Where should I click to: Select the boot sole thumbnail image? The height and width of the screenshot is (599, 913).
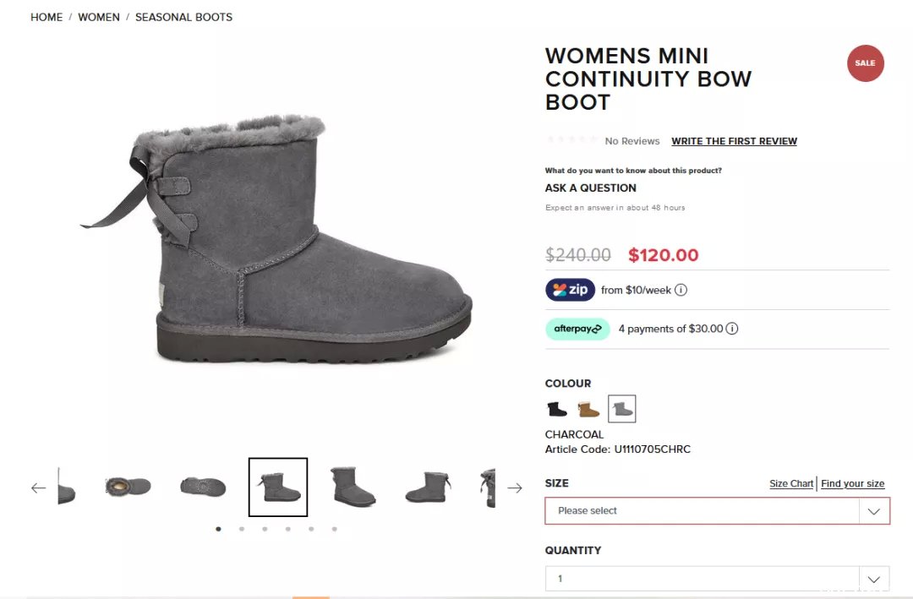click(203, 487)
